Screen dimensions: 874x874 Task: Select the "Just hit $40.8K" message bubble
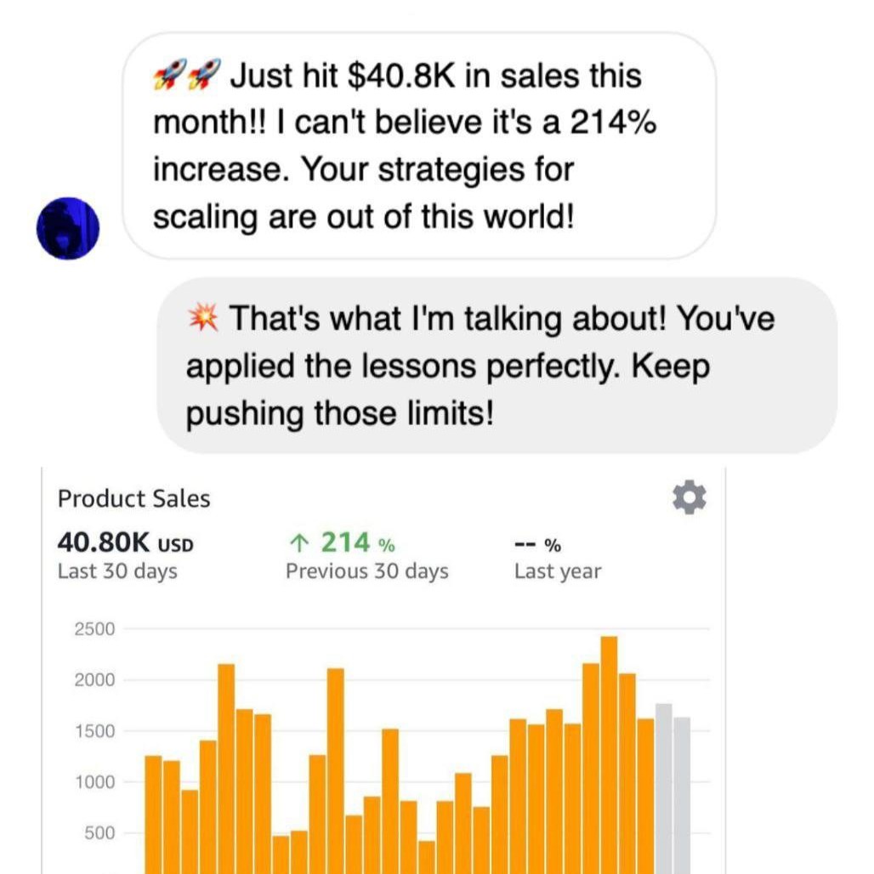[x=420, y=146]
